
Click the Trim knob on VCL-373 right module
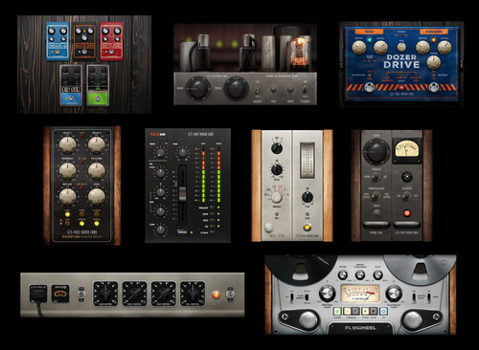point(308,197)
